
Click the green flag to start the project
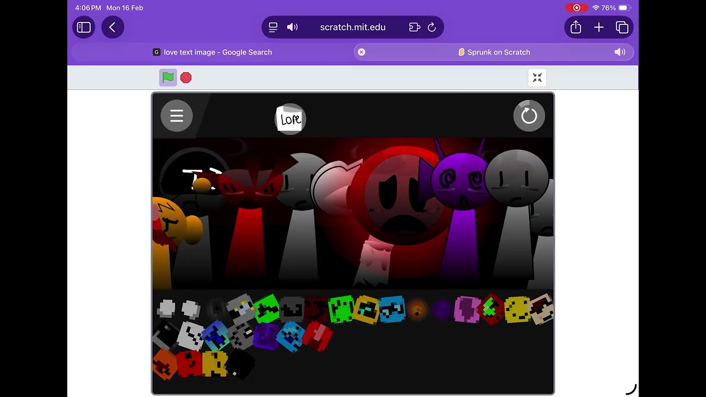point(168,78)
